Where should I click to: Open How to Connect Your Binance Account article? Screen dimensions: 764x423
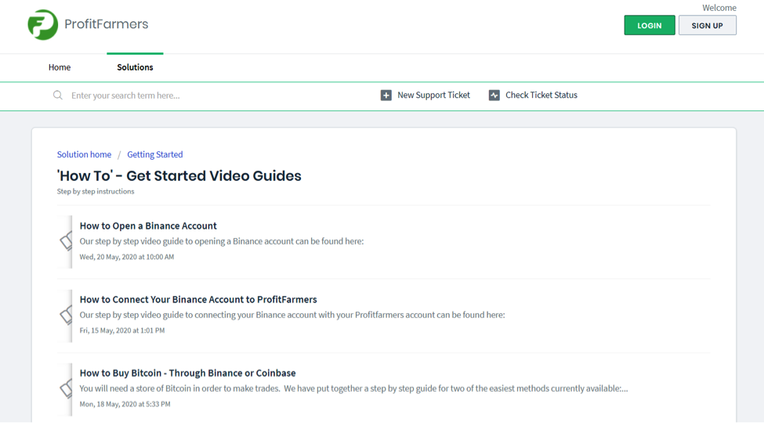[197, 299]
